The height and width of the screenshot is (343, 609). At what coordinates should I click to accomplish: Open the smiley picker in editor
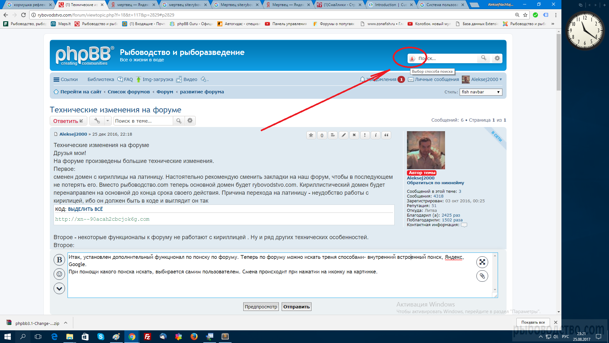point(59,274)
